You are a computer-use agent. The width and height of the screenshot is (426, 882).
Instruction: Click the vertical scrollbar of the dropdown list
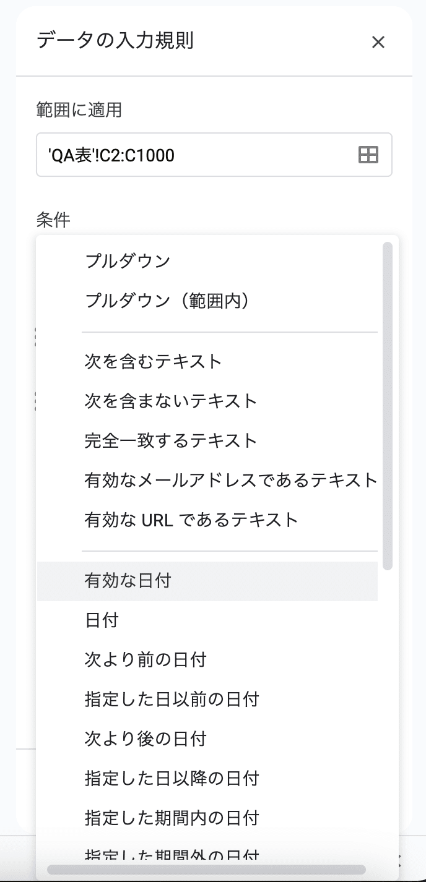pos(388,405)
